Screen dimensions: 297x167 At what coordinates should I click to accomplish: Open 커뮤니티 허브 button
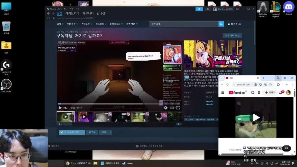[x=232, y=36]
